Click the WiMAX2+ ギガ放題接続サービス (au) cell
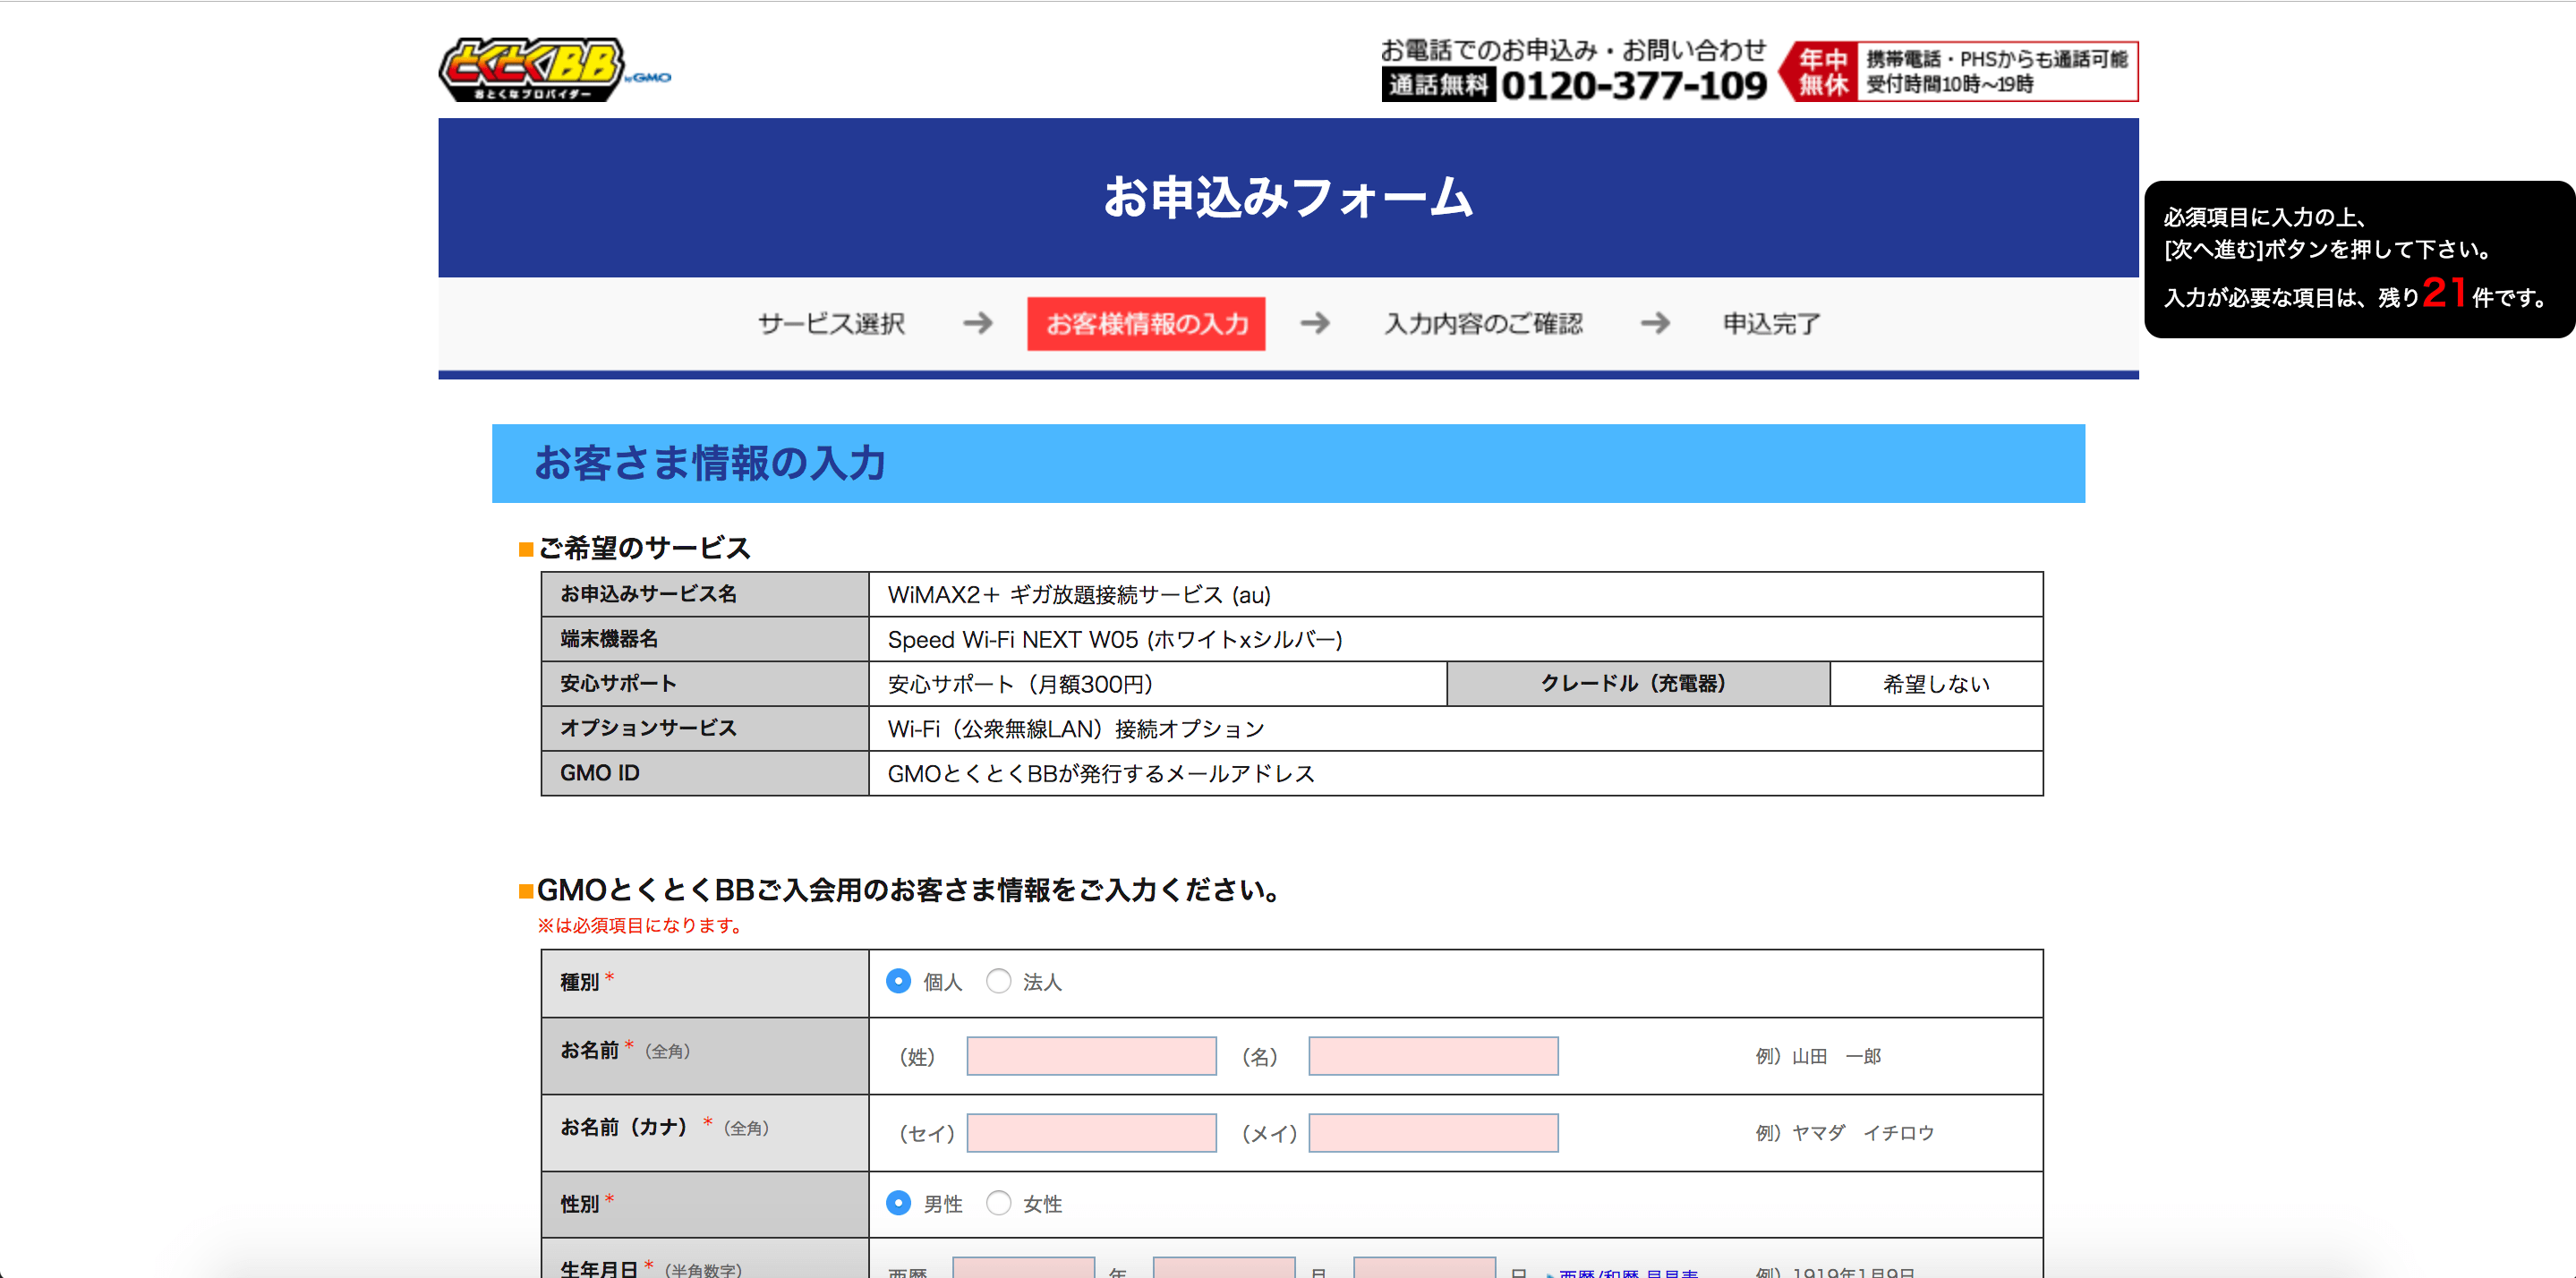The width and height of the screenshot is (2576, 1278). coord(1455,594)
